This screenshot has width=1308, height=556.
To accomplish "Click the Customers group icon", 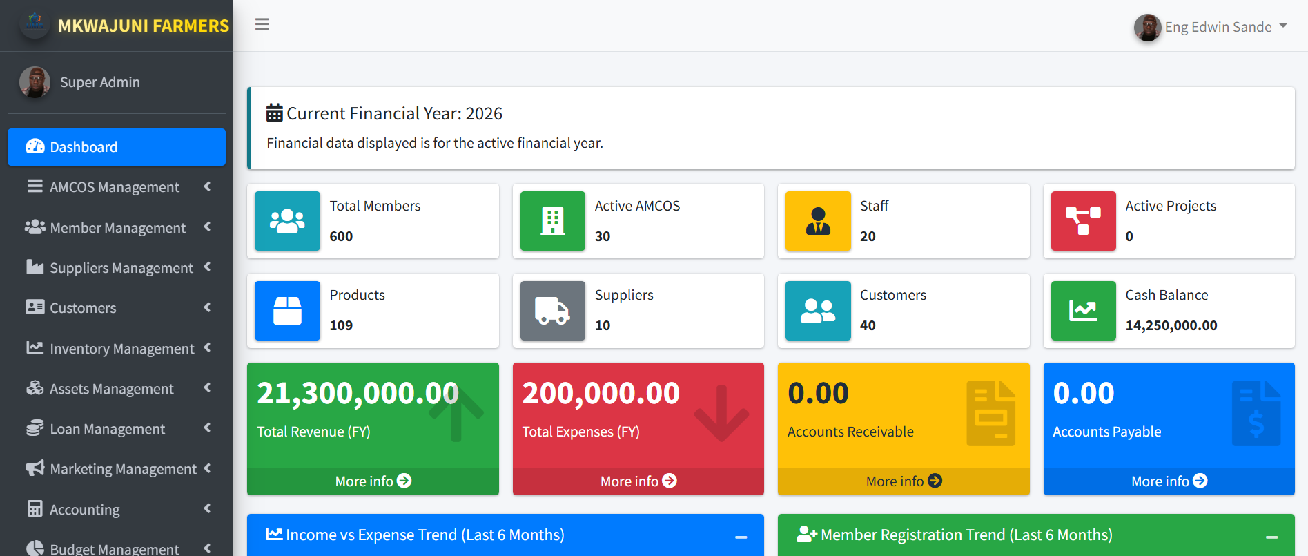I will (x=818, y=311).
